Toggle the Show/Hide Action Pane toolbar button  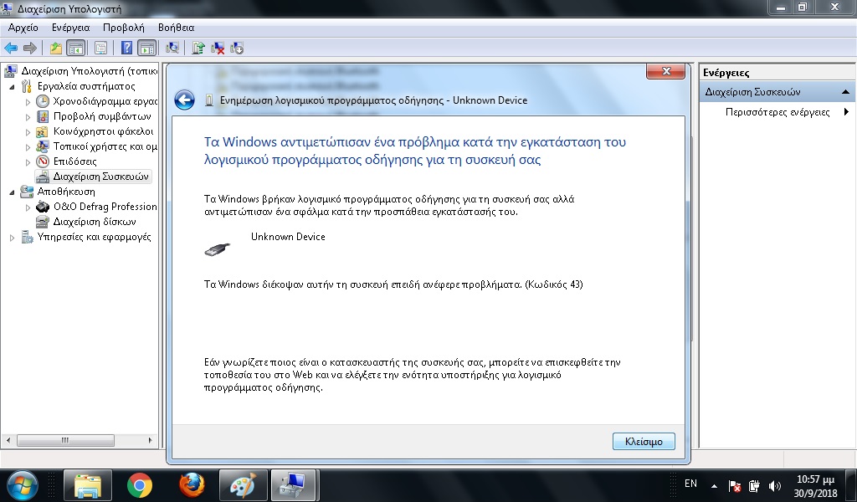(147, 48)
